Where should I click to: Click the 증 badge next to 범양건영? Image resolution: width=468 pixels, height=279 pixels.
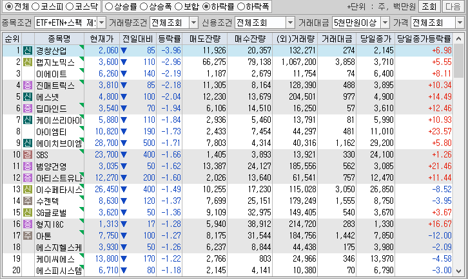pyautogui.click(x=28, y=166)
